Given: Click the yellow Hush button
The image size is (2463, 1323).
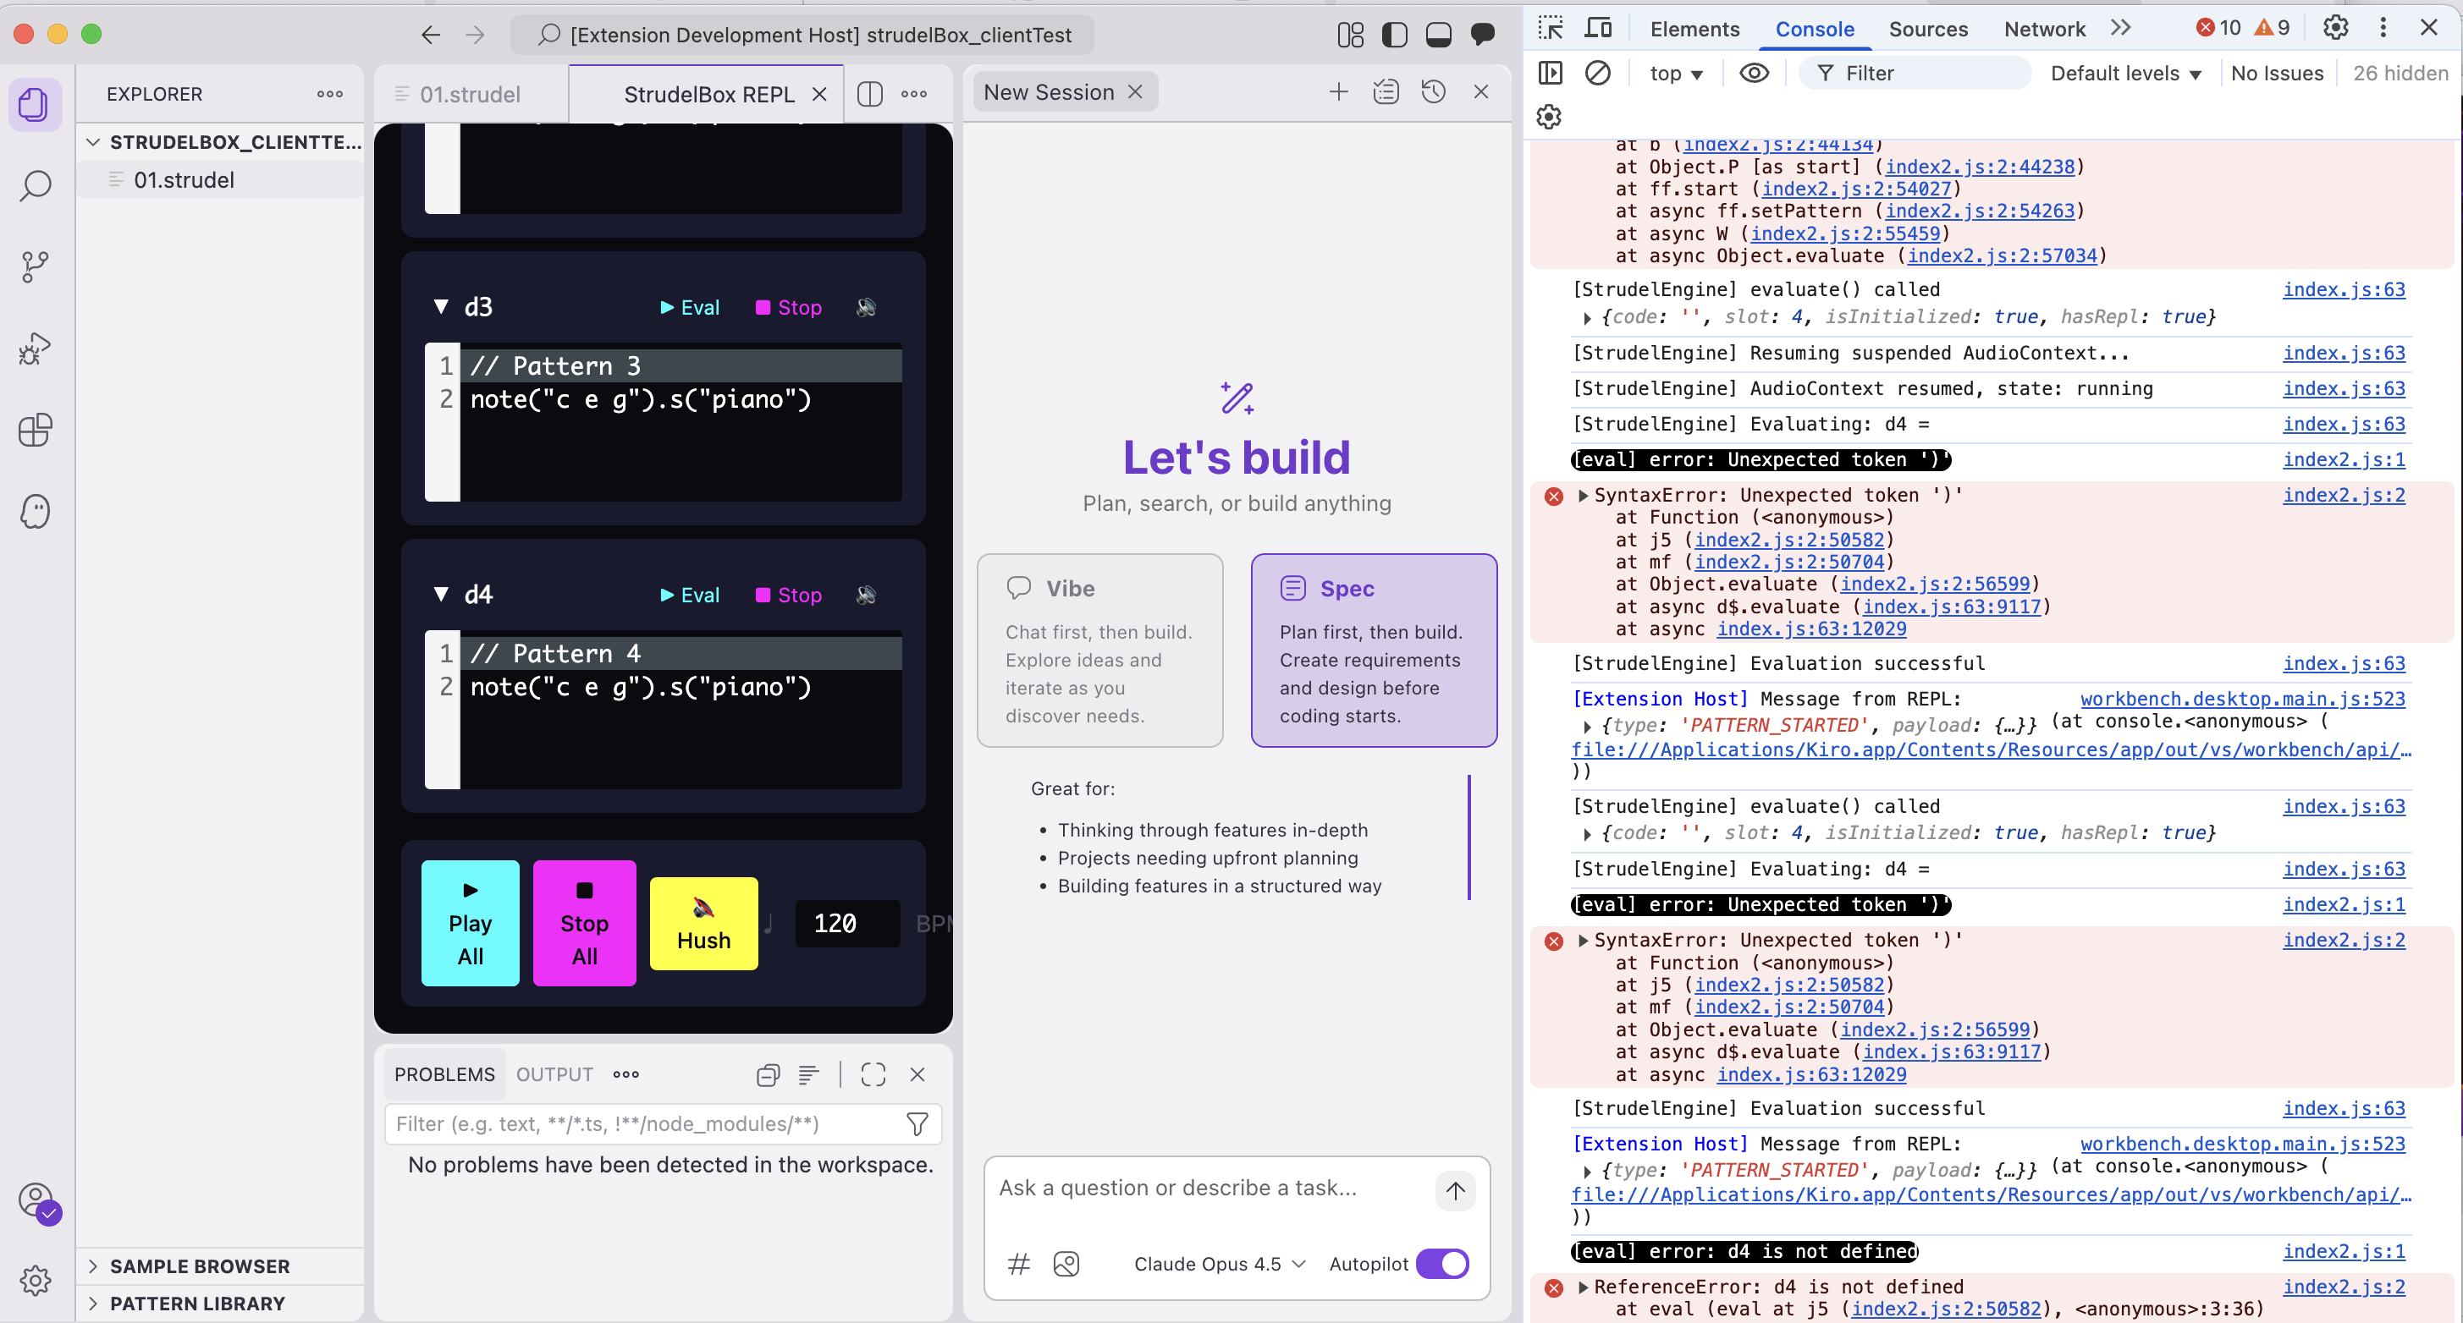Looking at the screenshot, I should 703,924.
